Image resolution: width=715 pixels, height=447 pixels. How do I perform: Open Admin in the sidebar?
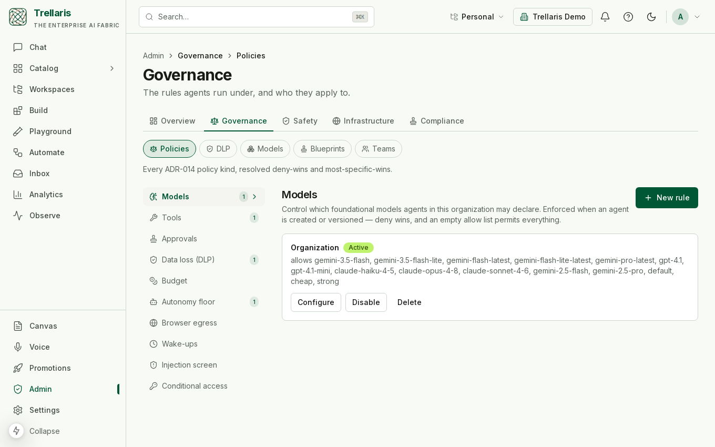pos(63,389)
